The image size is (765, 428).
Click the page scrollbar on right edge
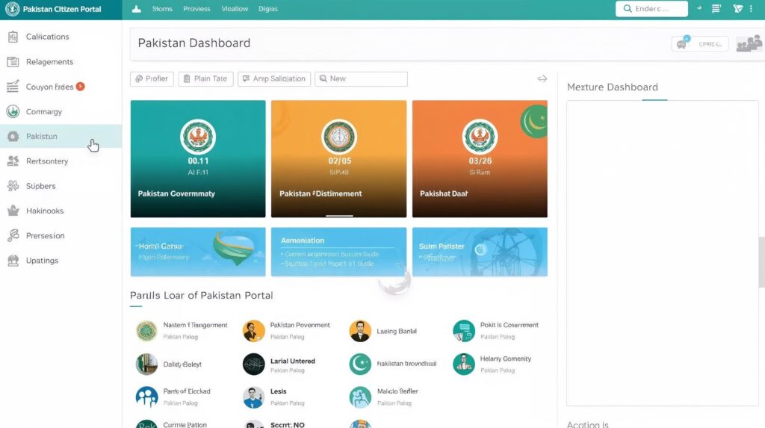coord(761,261)
